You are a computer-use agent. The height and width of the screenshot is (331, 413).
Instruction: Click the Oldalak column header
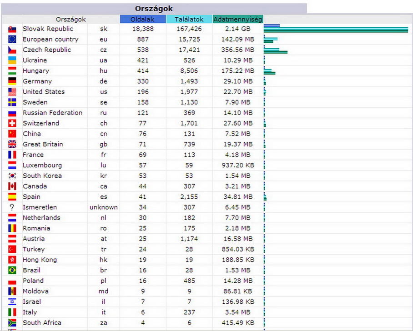143,19
